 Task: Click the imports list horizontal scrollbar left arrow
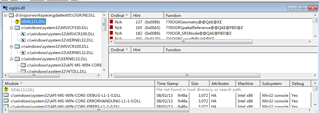(112, 42)
